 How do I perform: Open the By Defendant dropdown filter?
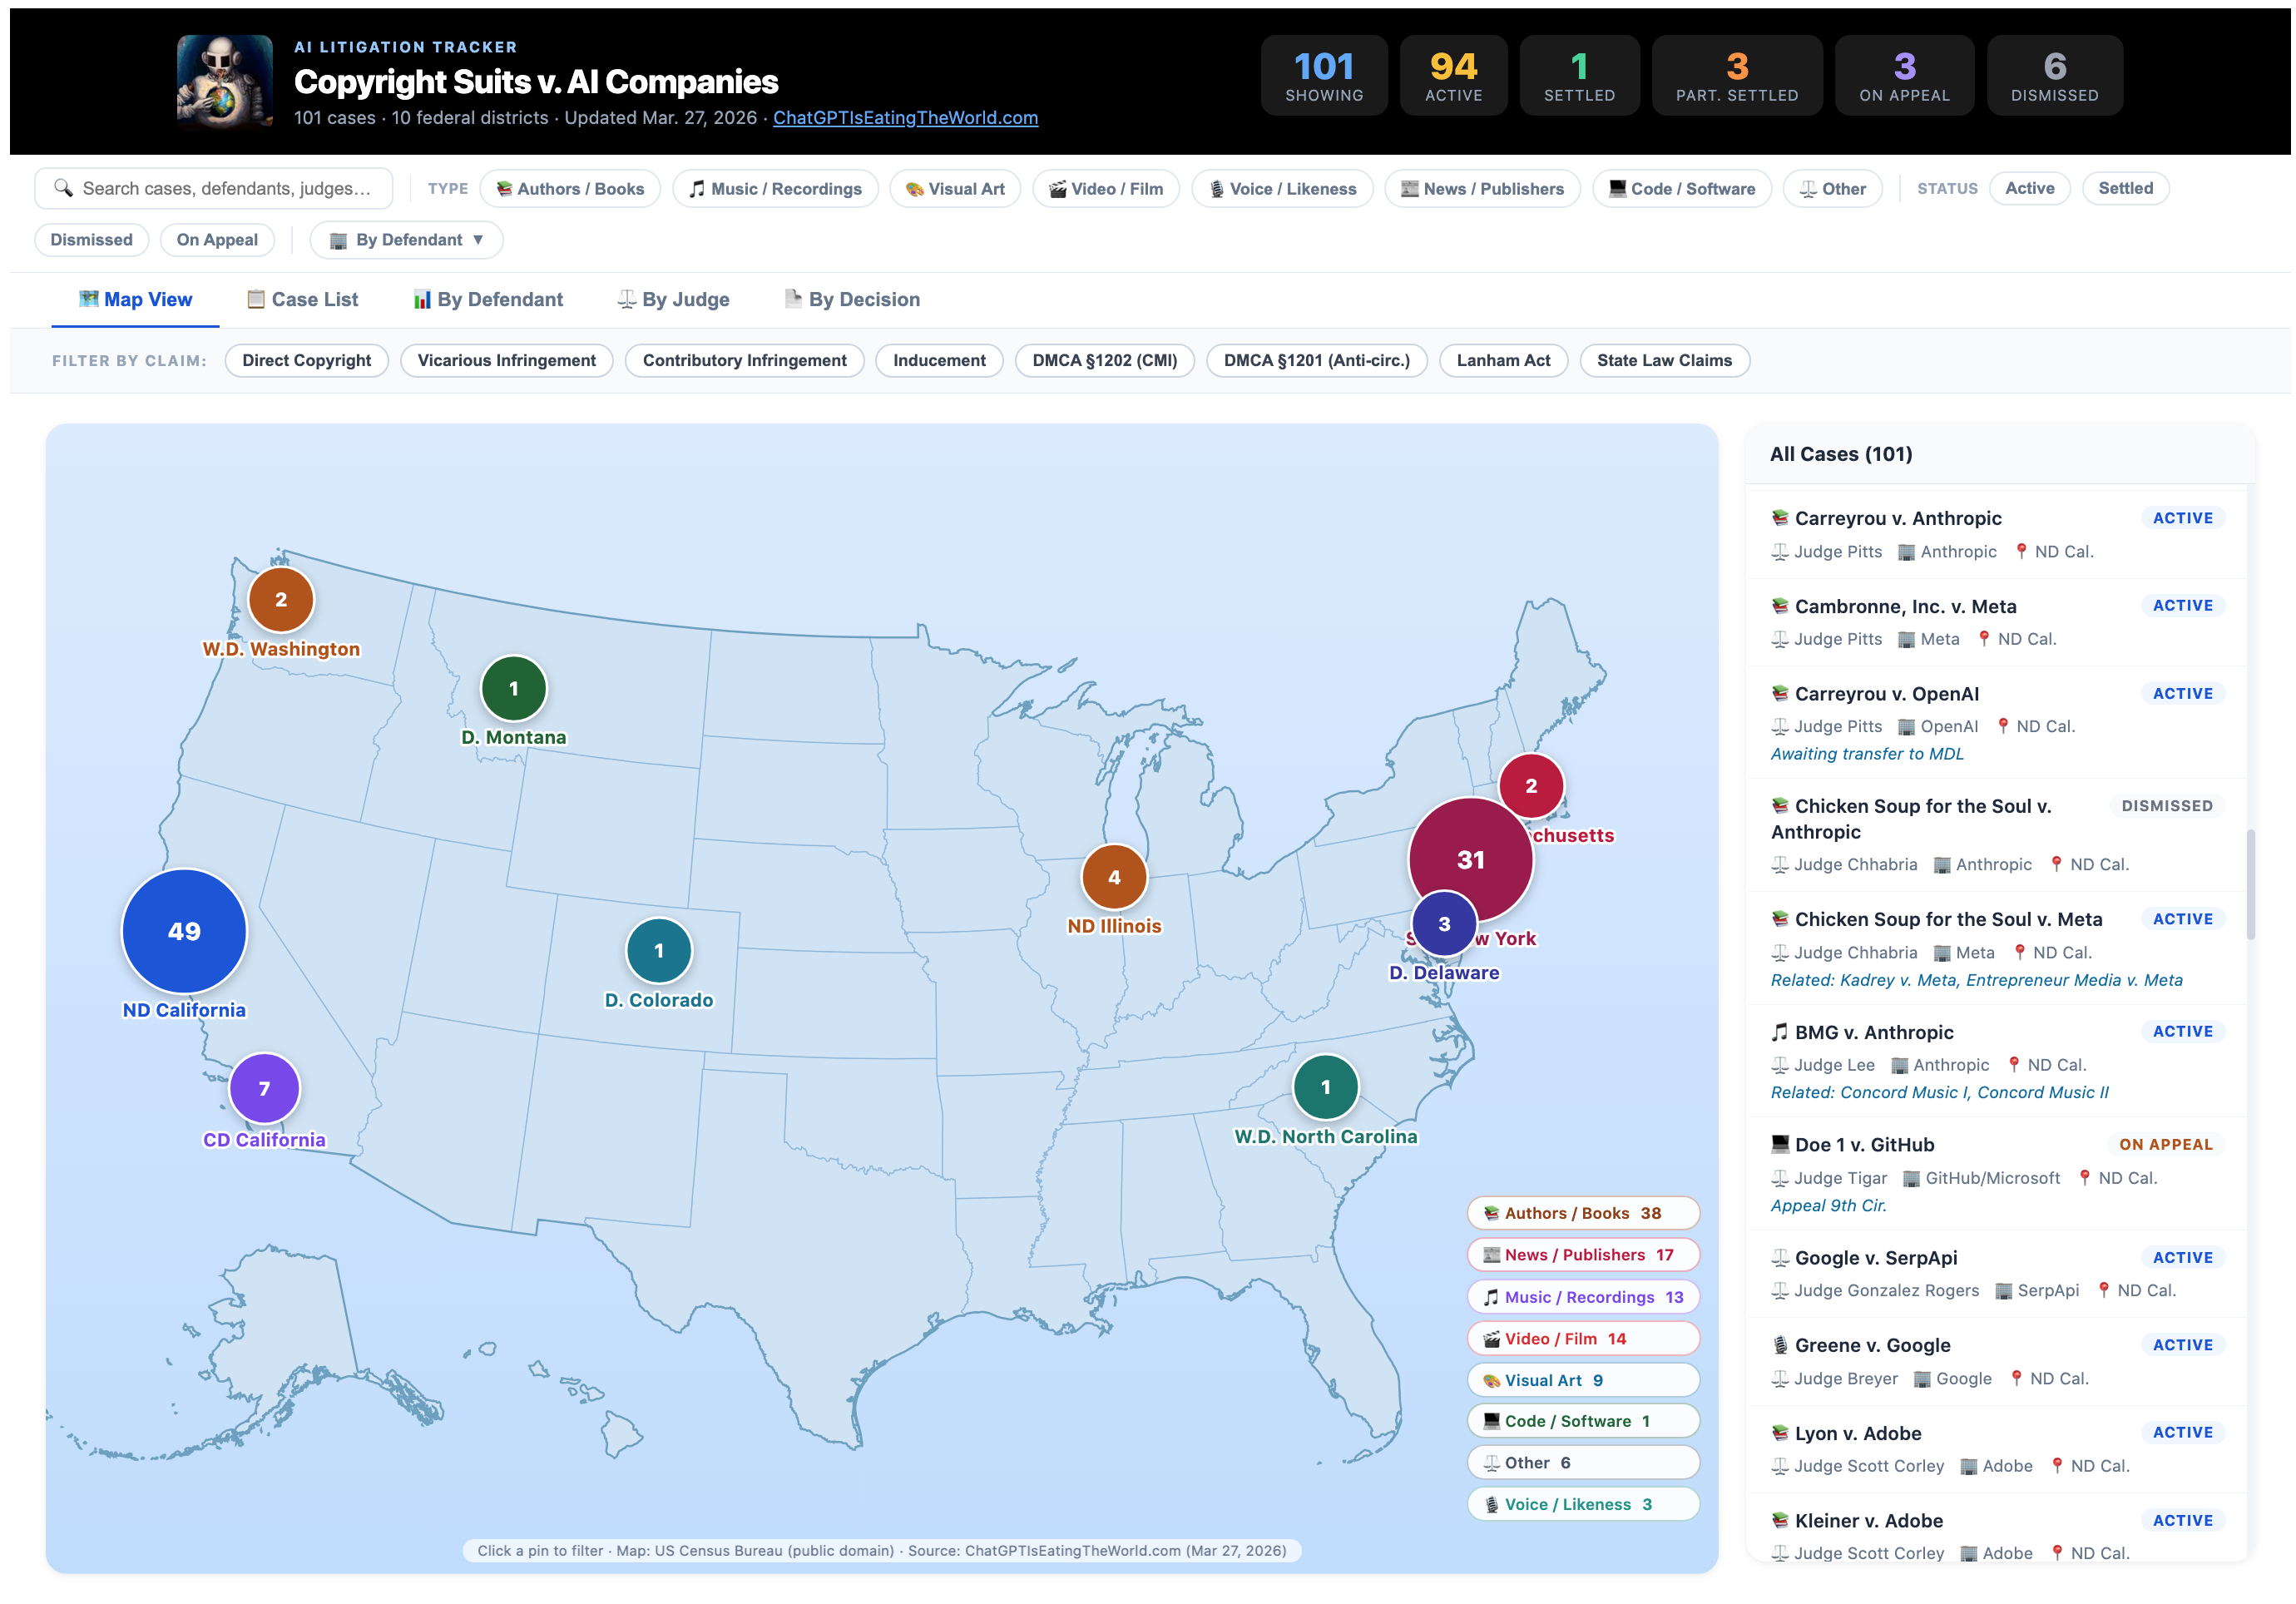pyautogui.click(x=407, y=240)
